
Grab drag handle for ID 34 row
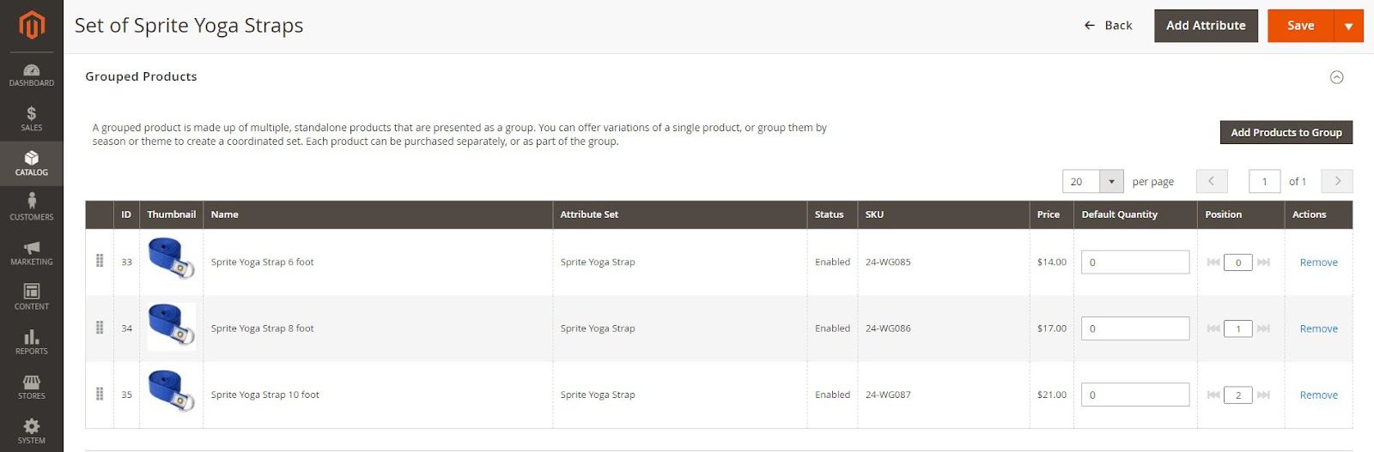[x=100, y=328]
